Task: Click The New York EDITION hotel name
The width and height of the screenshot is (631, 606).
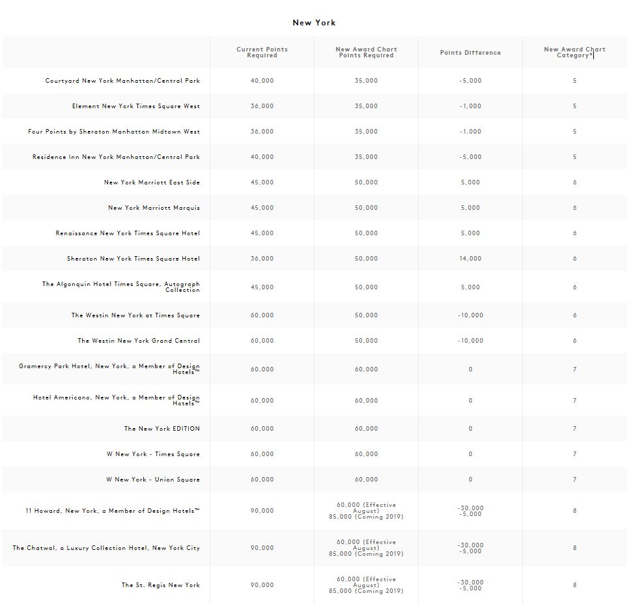Action: pos(161,428)
